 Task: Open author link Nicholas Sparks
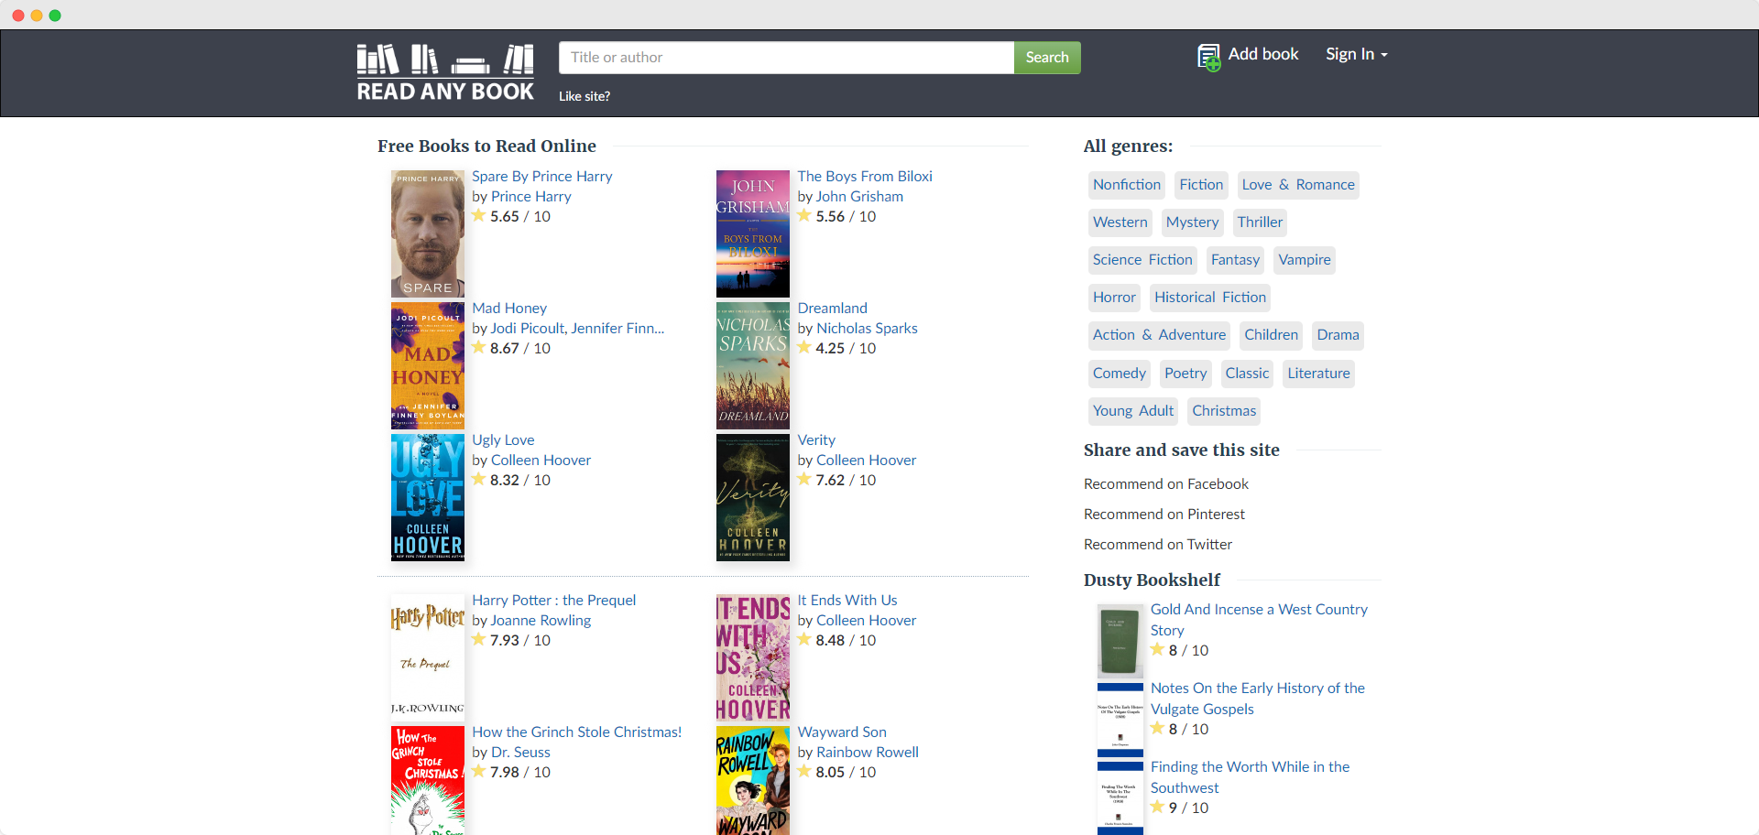click(x=867, y=329)
